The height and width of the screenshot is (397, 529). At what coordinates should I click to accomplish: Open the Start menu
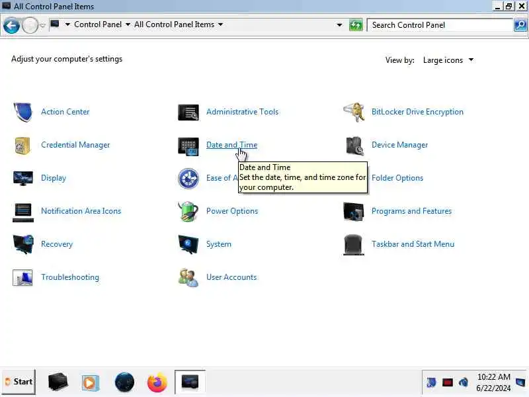click(19, 382)
